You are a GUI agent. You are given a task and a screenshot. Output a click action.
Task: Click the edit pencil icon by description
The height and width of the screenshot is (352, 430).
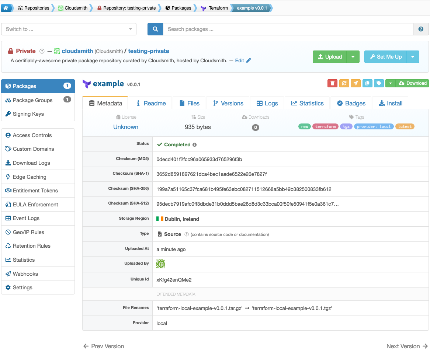(x=249, y=60)
